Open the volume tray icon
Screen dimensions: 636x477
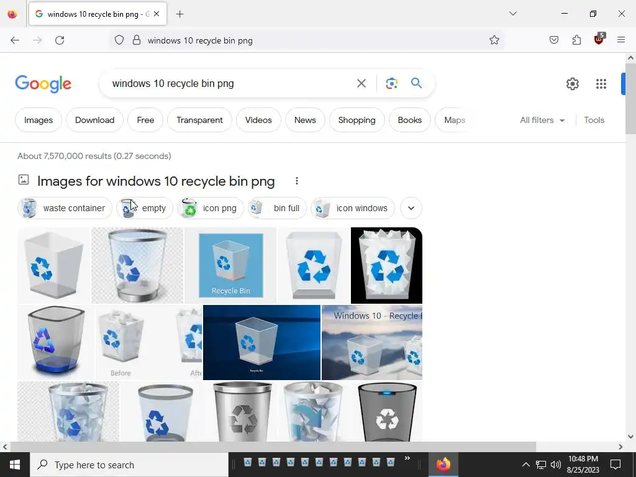[x=556, y=465]
